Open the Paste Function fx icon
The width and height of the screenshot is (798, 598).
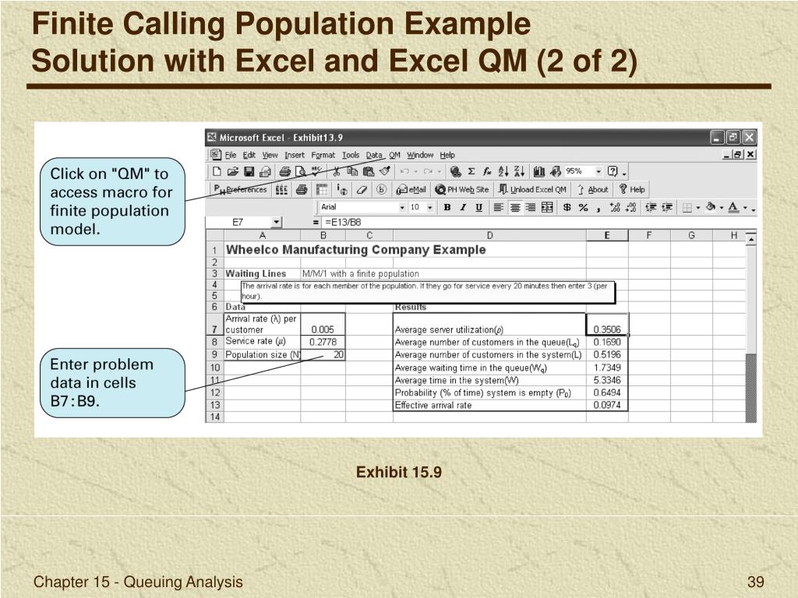pos(487,171)
